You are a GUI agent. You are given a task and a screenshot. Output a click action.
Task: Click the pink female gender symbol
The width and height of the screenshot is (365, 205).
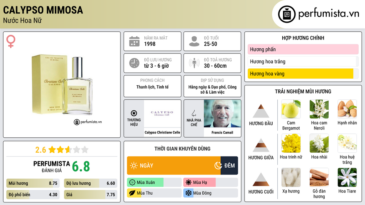point(11,41)
